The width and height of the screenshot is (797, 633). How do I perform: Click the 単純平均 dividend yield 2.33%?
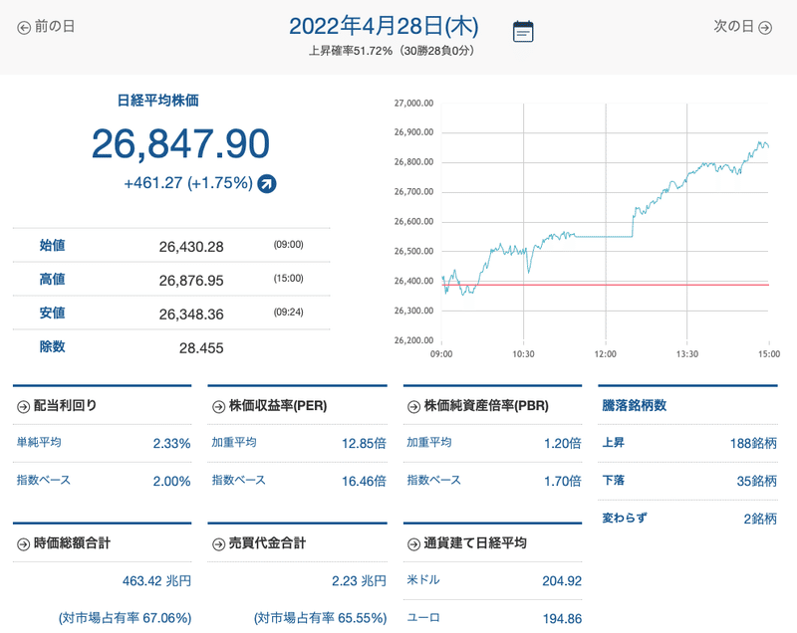pos(171,443)
